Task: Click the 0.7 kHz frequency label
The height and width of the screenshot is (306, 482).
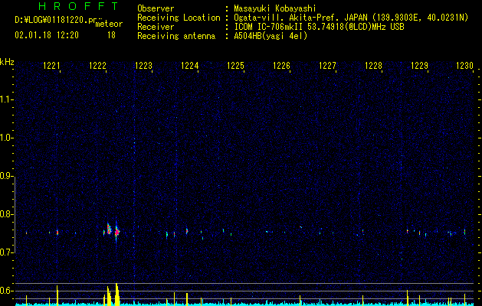Action: tap(6, 252)
